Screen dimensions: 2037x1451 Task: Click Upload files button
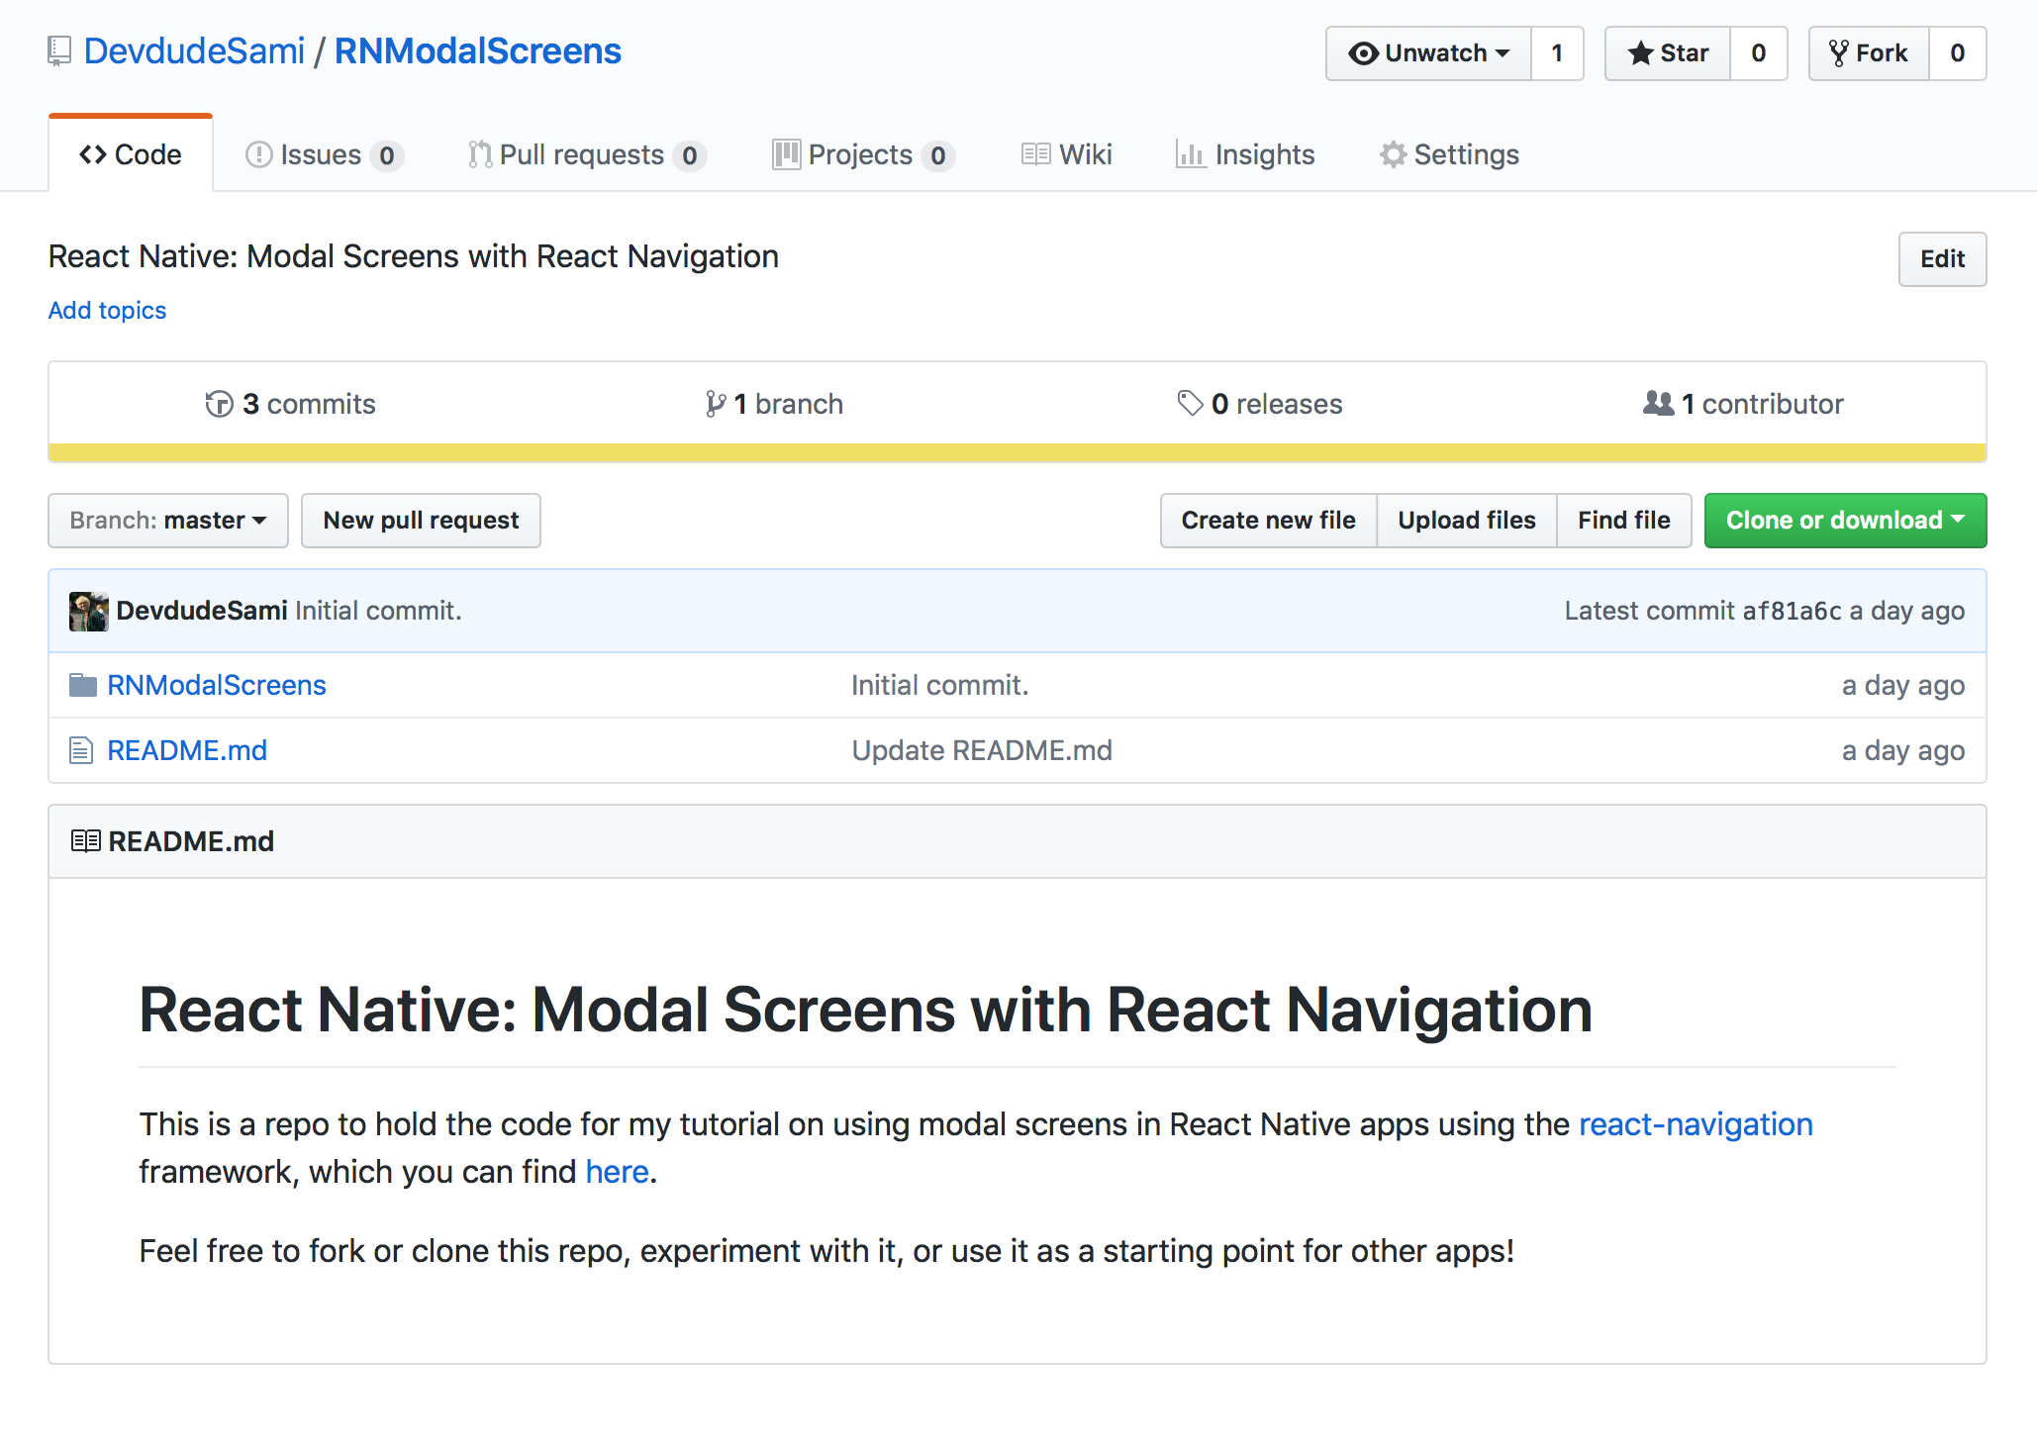(1467, 521)
